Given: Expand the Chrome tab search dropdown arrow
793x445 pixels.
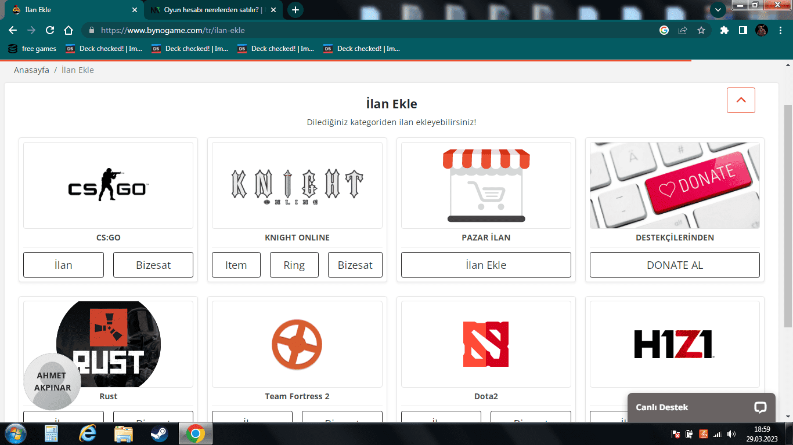Looking at the screenshot, I should click(718, 10).
